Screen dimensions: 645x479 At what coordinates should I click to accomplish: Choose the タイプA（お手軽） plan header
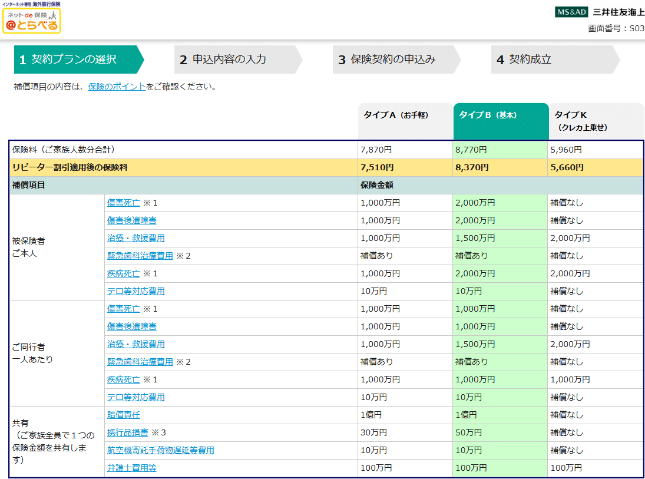405,121
